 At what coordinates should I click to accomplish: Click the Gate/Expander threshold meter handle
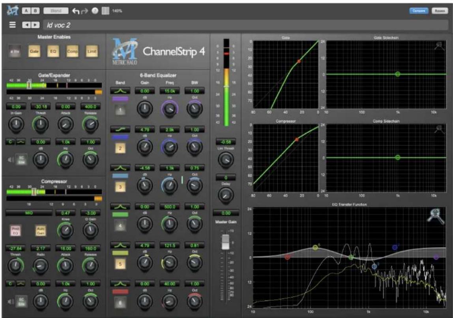(x=29, y=85)
